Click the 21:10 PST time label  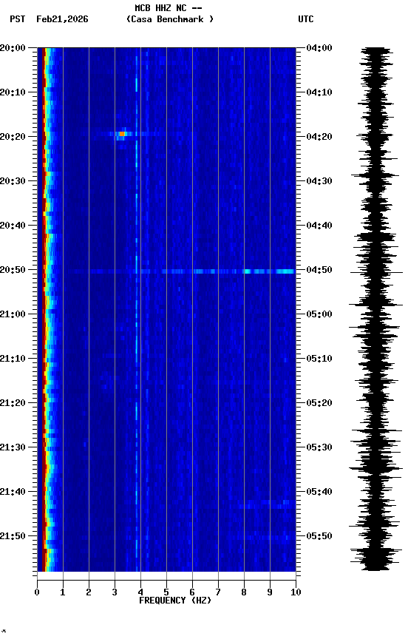tap(13, 359)
